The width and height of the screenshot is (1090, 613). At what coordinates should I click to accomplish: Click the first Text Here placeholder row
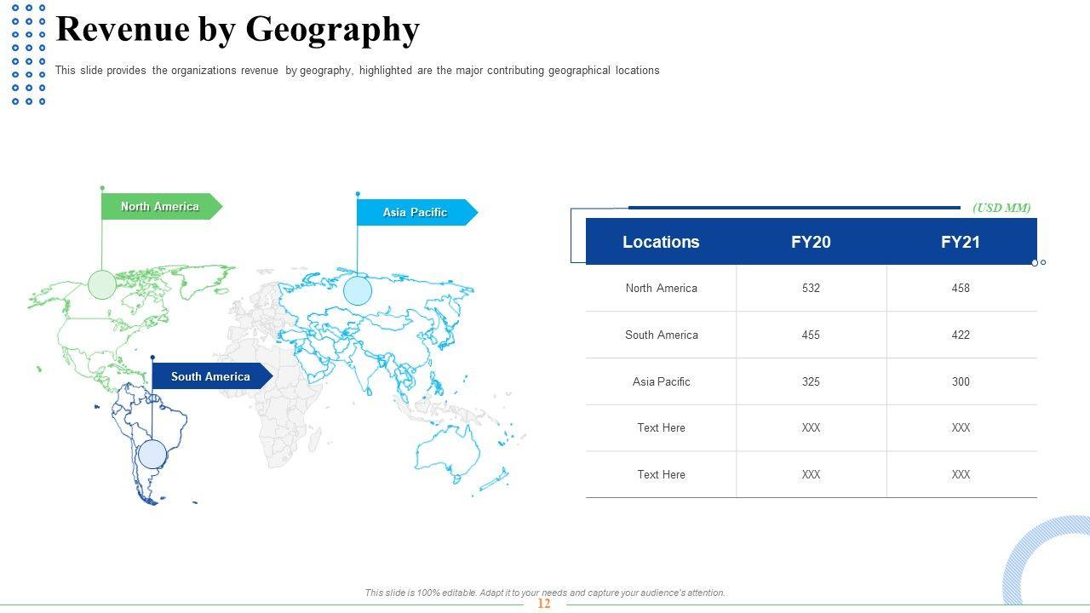tap(661, 428)
